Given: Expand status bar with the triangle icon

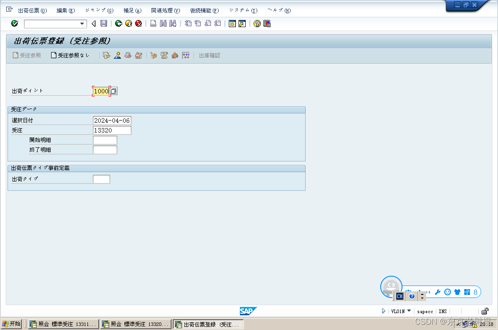Looking at the screenshot, I should pos(383,311).
